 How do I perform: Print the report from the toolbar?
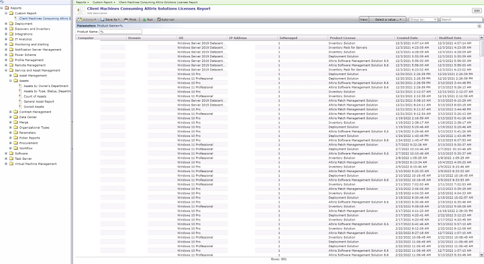coord(130,19)
